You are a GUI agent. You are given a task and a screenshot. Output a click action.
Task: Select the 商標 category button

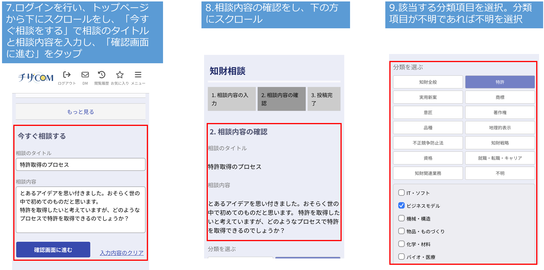pos(500,97)
